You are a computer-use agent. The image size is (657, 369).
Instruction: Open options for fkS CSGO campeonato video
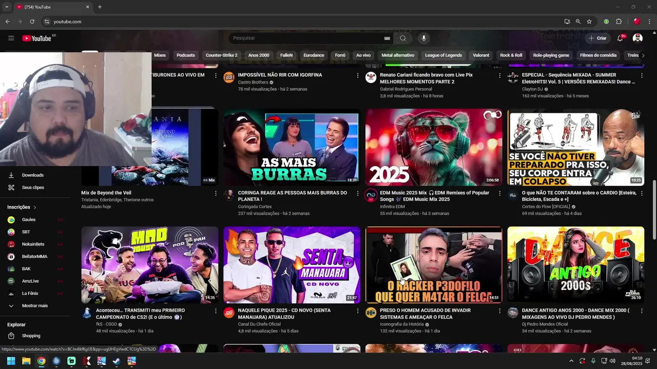click(x=216, y=311)
